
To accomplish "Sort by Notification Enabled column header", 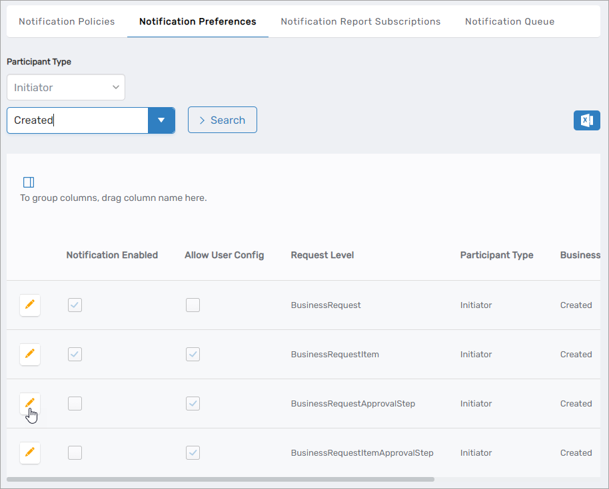I will (112, 255).
